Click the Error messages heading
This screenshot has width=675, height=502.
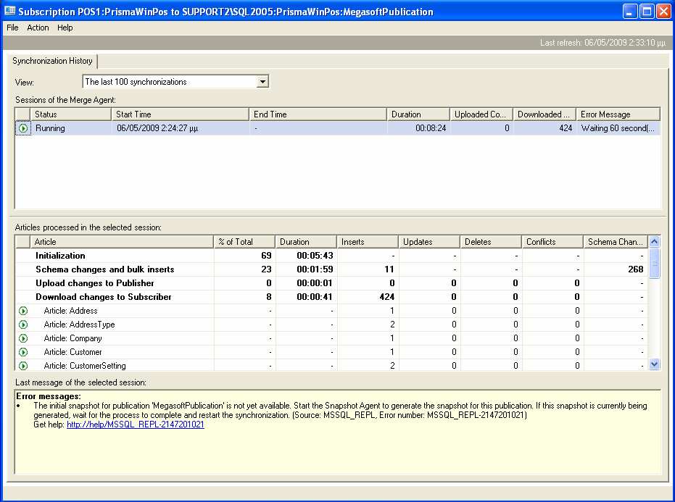point(48,396)
